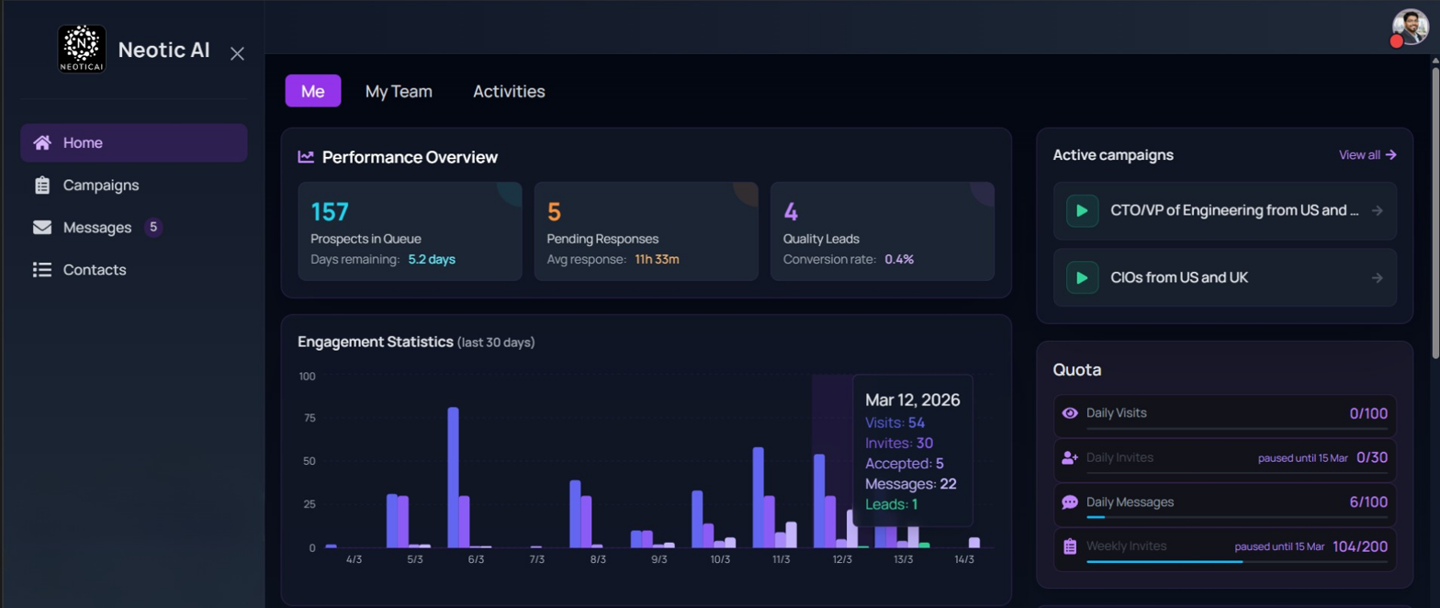Click the page vertical scrollbar
This screenshot has width=1440, height=608.
click(x=1434, y=211)
